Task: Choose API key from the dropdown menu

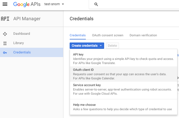Action: click(x=123, y=59)
